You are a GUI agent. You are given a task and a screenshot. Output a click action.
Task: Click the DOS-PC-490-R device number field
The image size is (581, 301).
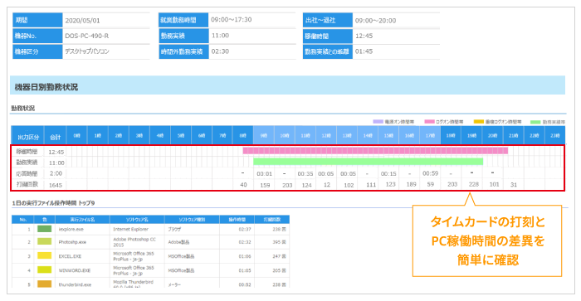(106, 36)
